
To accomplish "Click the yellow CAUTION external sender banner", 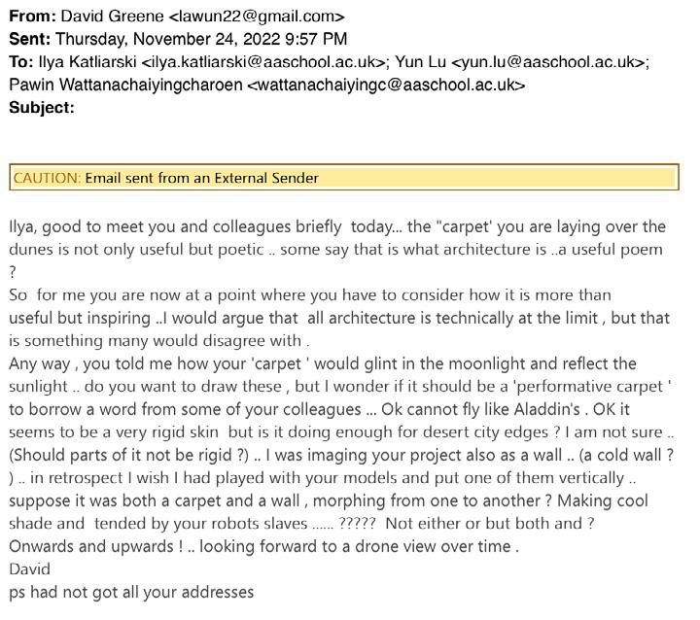I will click(x=344, y=178).
